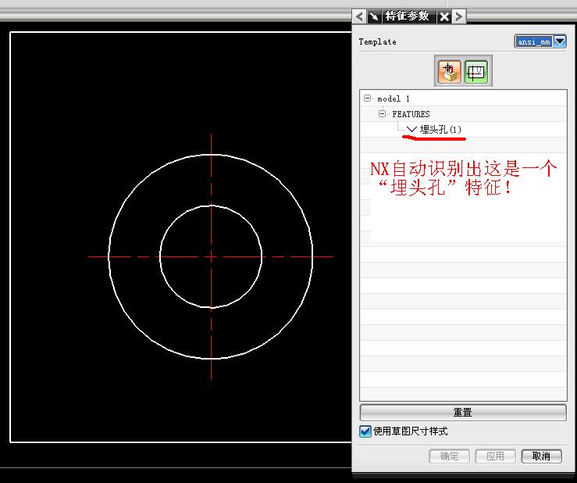Toggle the 使用草图尺寸样式 checkbox
577x483 pixels.
click(x=365, y=431)
